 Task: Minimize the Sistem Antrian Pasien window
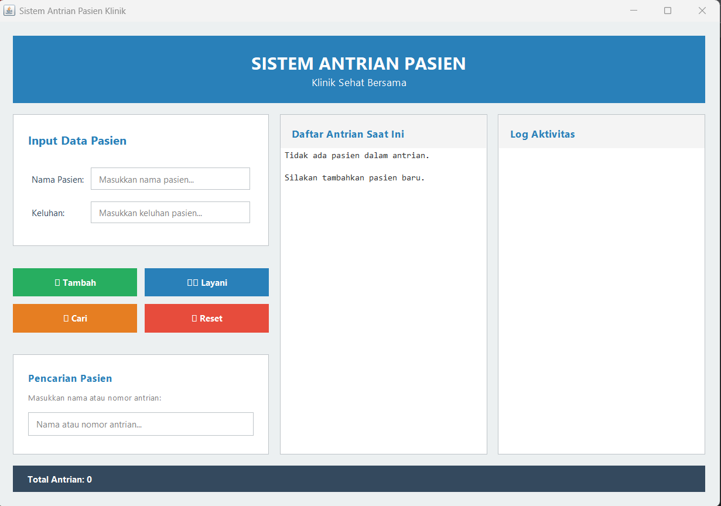pos(633,11)
